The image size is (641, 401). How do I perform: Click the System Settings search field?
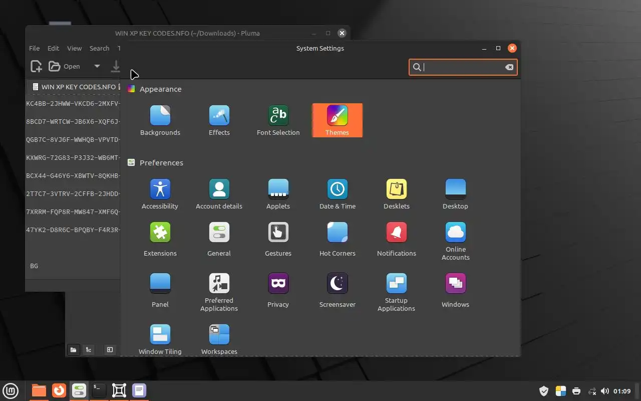point(463,67)
